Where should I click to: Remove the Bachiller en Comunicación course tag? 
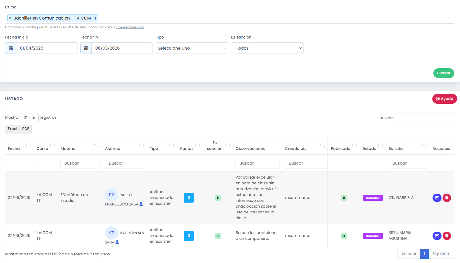pyautogui.click(x=10, y=18)
